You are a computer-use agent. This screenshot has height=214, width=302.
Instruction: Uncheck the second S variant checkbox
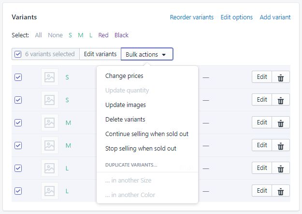click(x=18, y=100)
